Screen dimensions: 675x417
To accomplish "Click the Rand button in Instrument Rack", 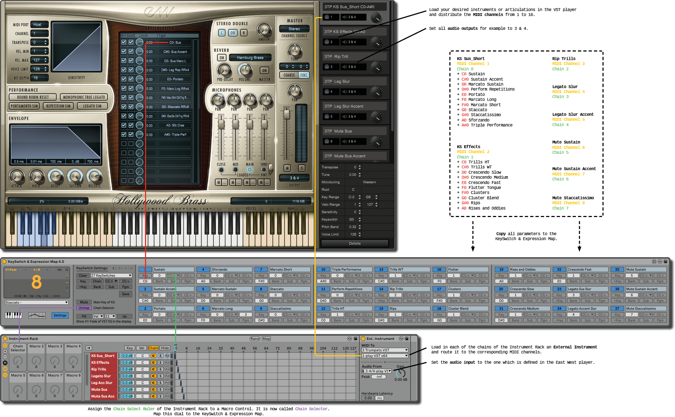I will coord(255,339).
